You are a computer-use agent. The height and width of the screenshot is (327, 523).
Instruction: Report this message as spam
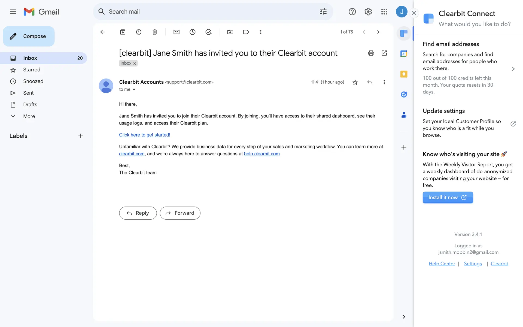coord(139,32)
